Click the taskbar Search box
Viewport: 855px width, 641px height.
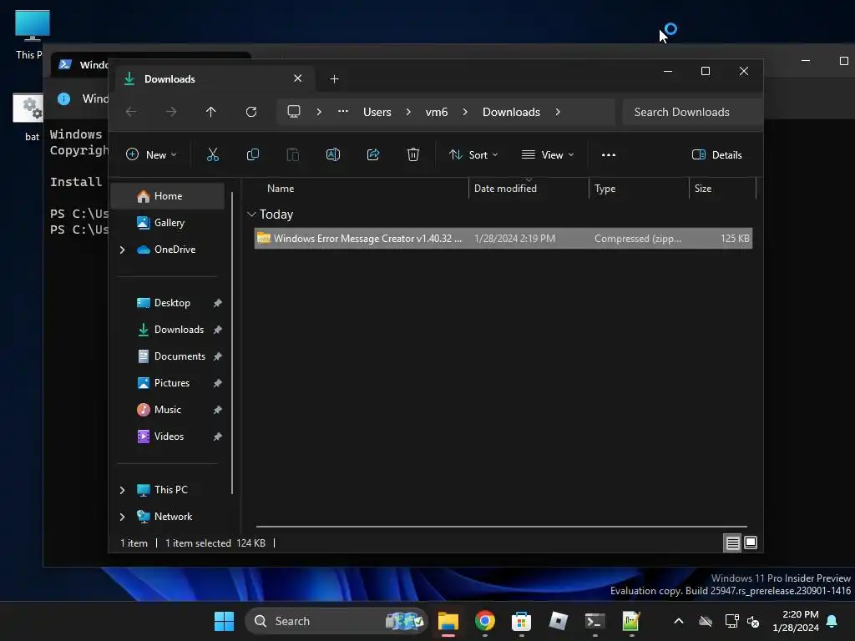coord(336,621)
